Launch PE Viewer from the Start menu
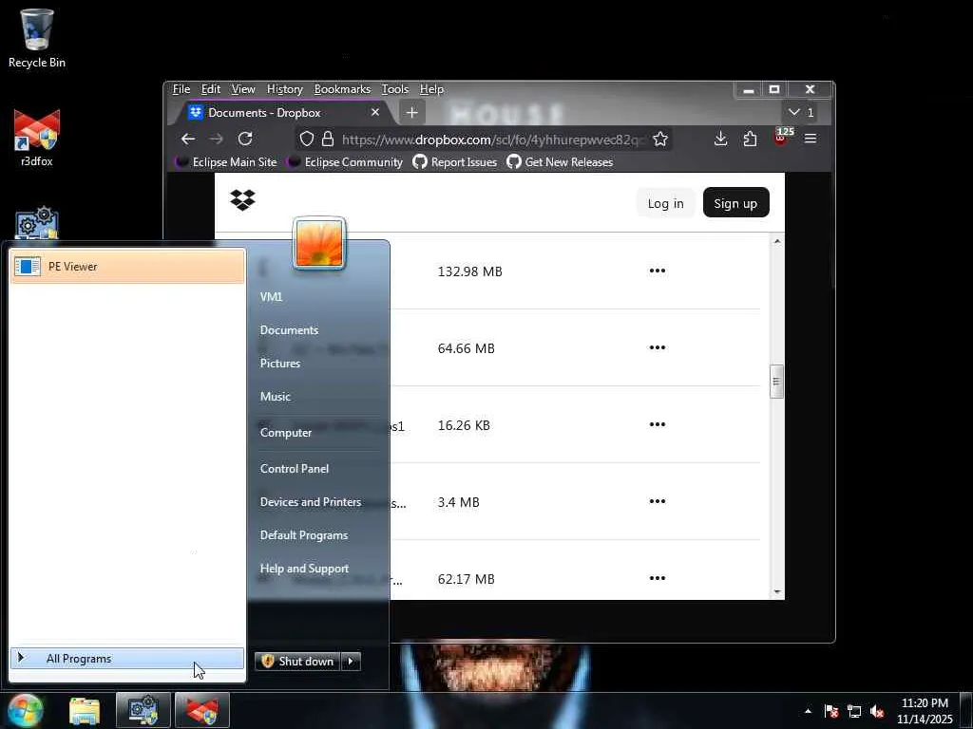The width and height of the screenshot is (973, 729). tap(127, 267)
